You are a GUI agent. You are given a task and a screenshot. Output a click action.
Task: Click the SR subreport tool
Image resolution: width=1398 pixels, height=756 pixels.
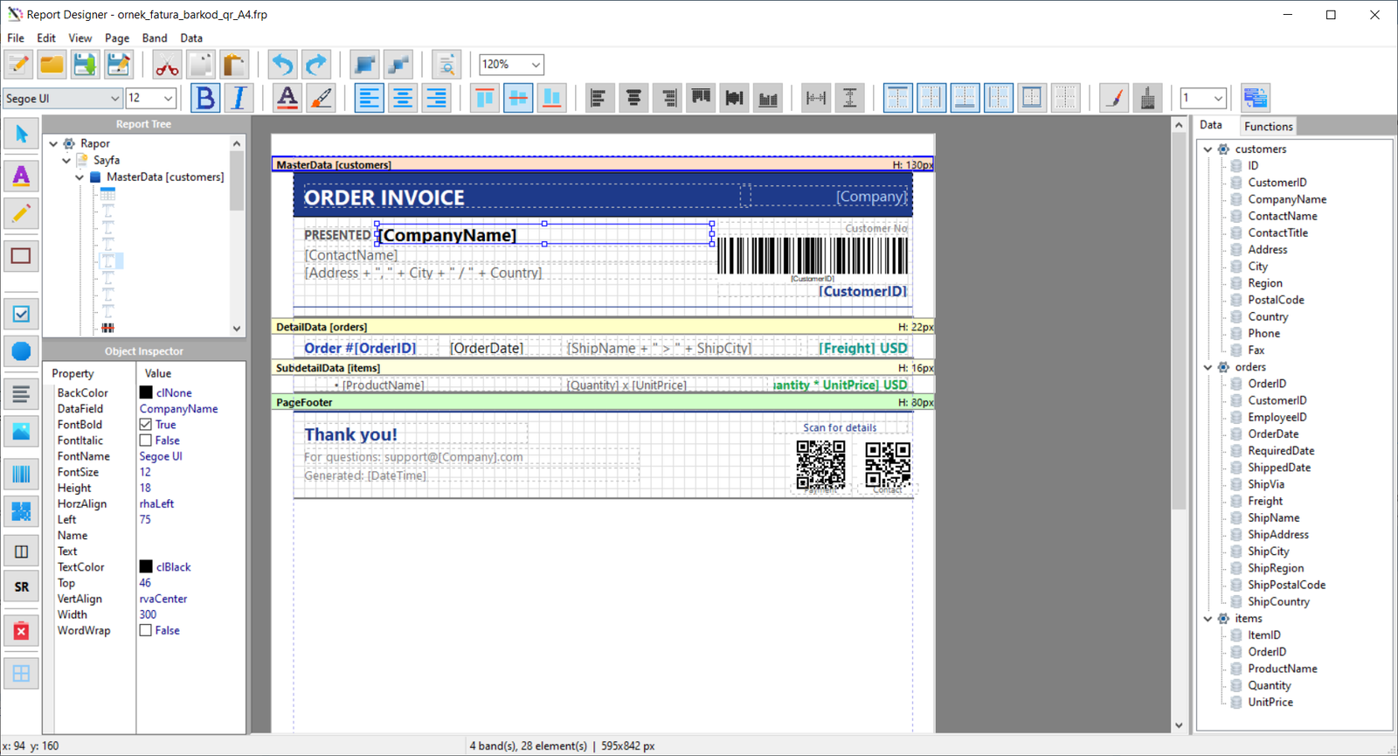(x=22, y=586)
